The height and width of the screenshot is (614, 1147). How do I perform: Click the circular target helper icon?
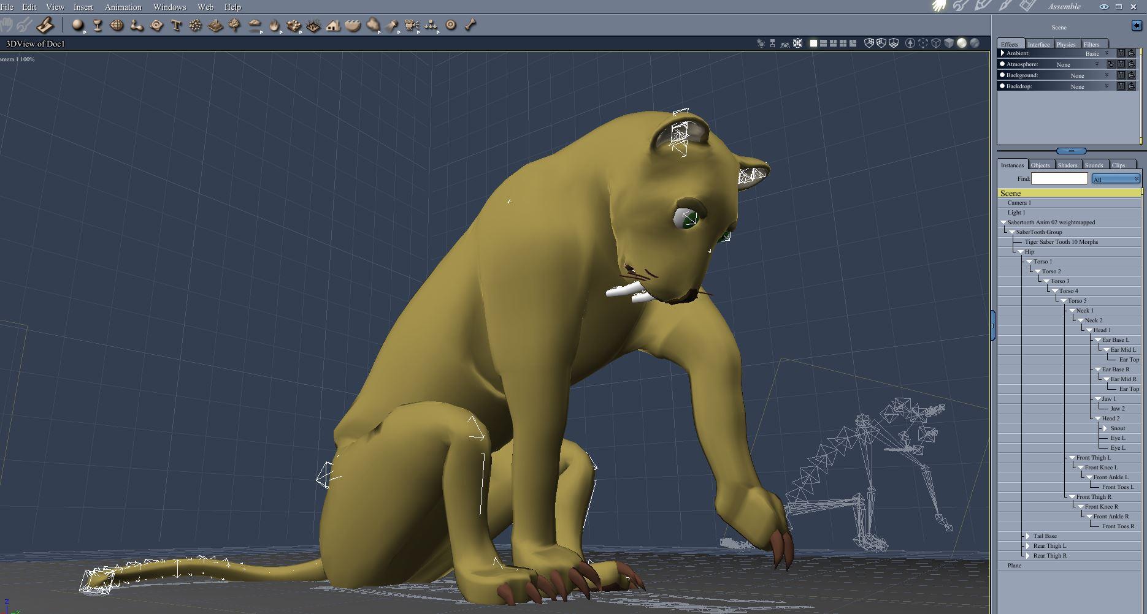pyautogui.click(x=451, y=25)
